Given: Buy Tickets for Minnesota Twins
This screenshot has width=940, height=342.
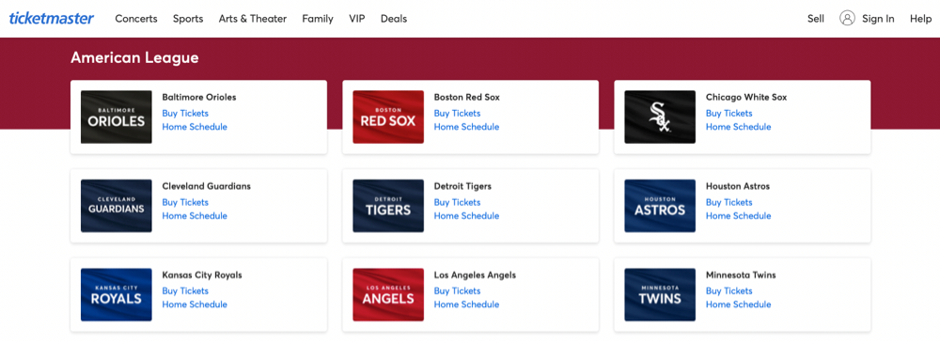Looking at the screenshot, I should click(x=729, y=290).
